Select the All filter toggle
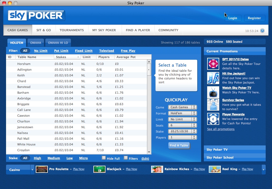Screen dimensions: 272x189 [x=25, y=51]
